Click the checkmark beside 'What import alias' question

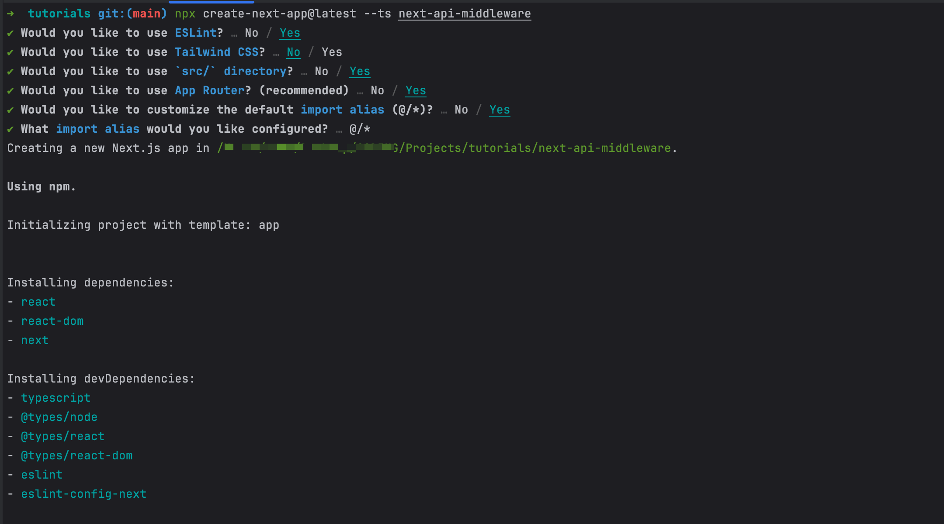[10, 129]
